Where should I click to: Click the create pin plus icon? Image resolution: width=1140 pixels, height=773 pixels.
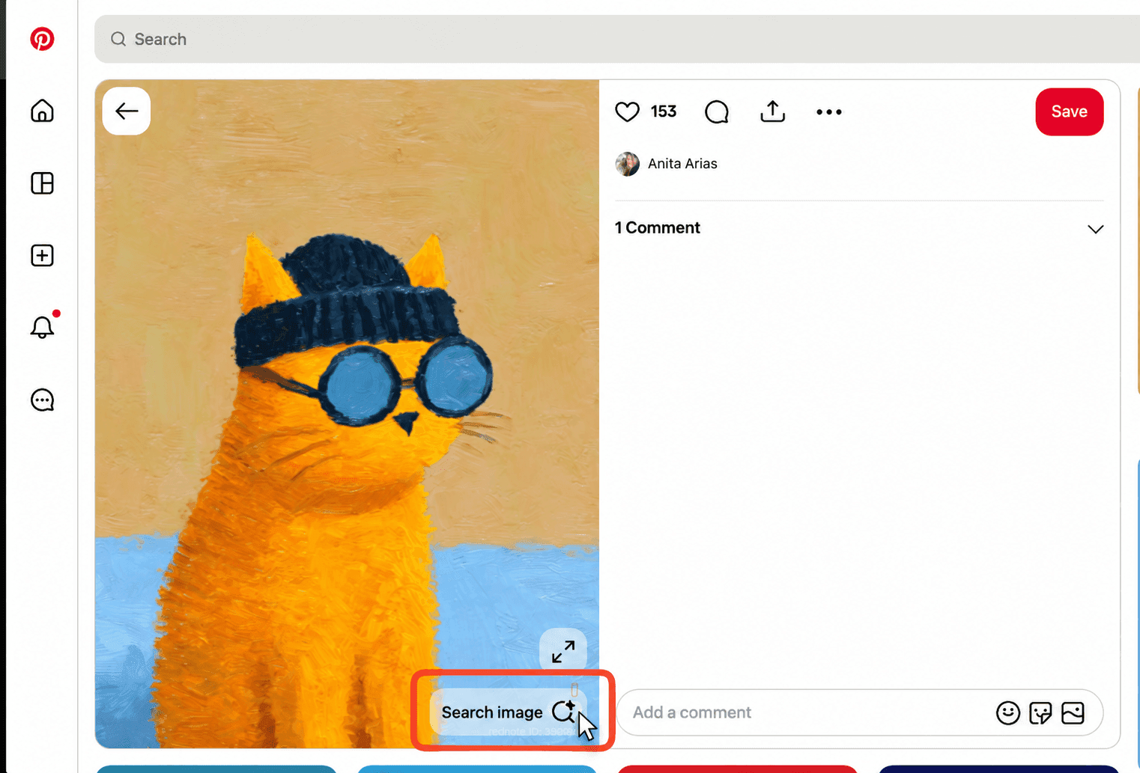coord(42,255)
